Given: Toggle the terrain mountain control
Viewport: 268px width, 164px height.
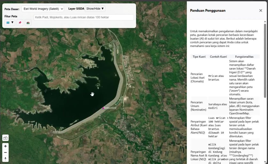Looking at the screenshot, I should pos(5,138).
